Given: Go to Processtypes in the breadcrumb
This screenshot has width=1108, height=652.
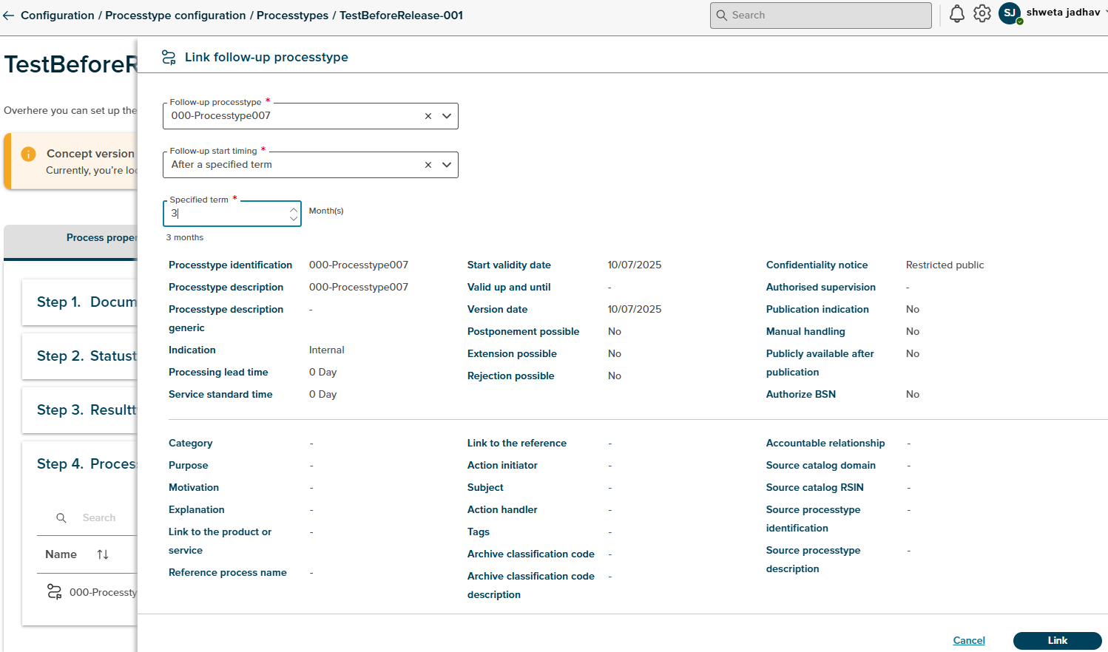Looking at the screenshot, I should (292, 16).
